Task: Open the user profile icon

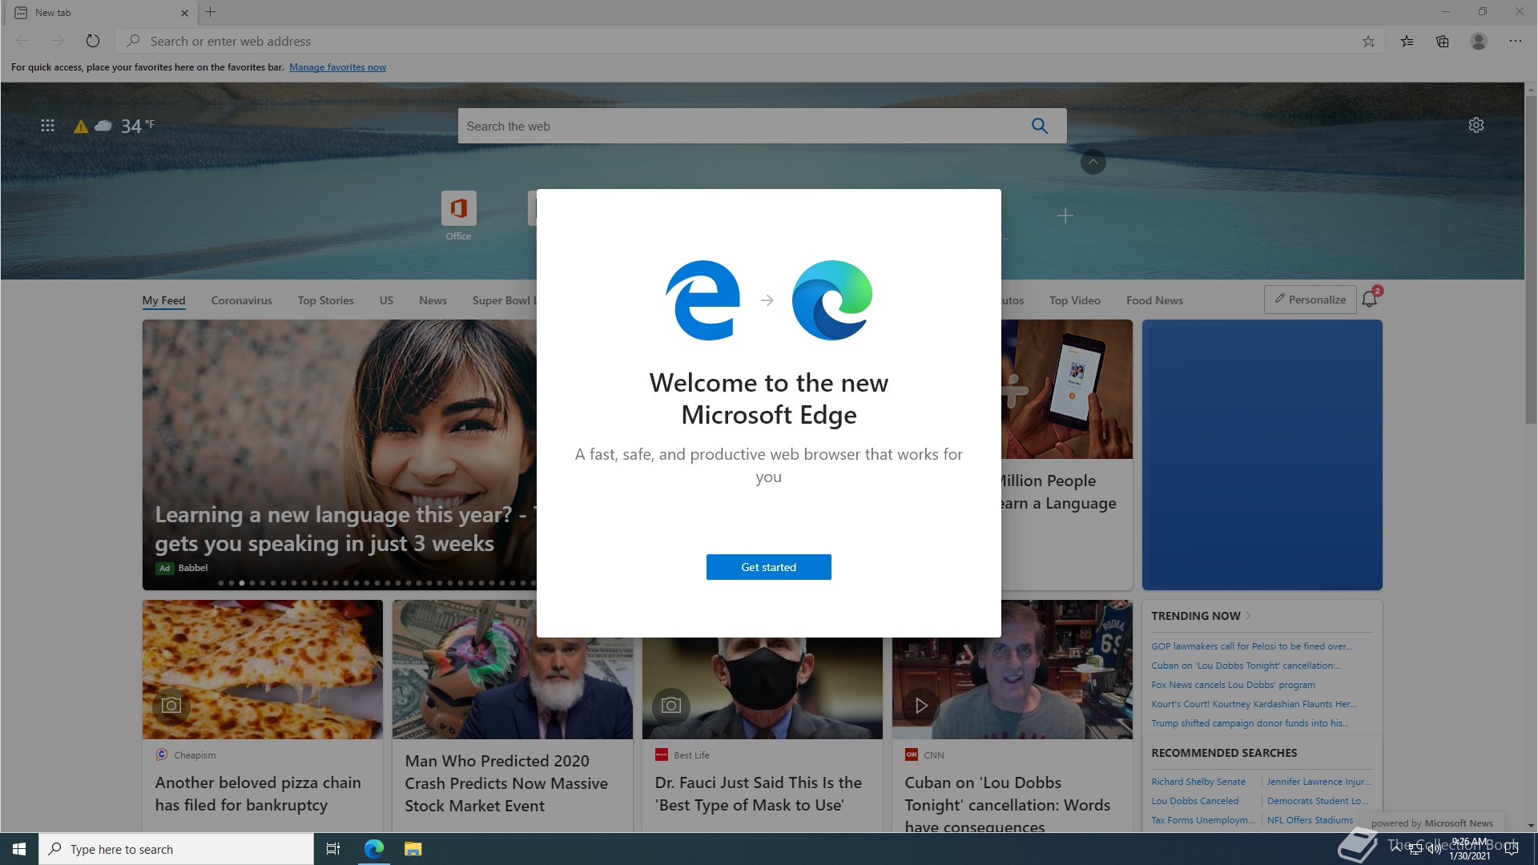Action: coord(1479,41)
